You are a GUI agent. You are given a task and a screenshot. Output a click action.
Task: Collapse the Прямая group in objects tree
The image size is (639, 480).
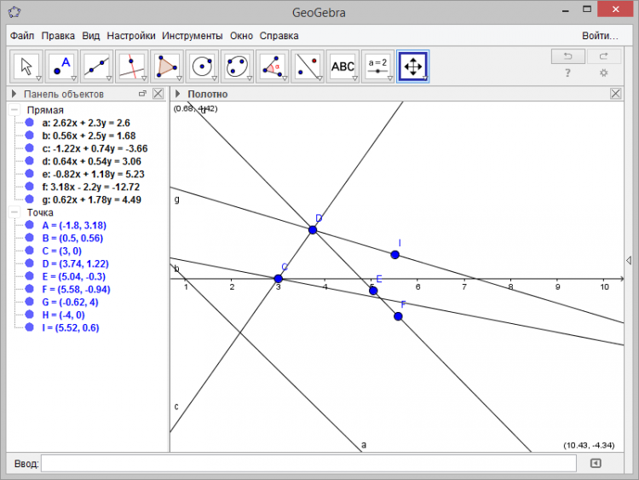(x=14, y=110)
